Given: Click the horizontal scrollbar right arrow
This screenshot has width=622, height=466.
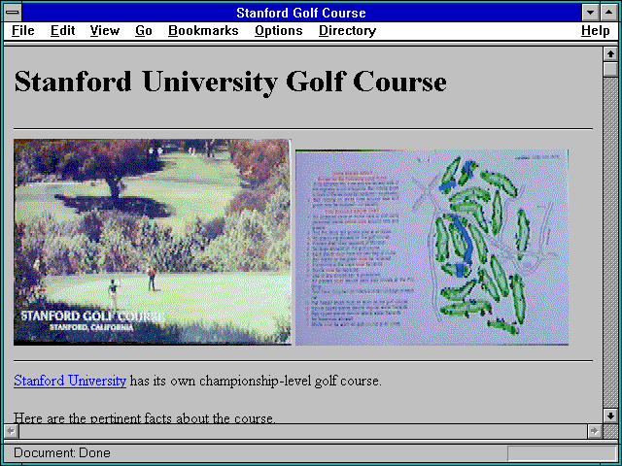Looking at the screenshot, I should (x=594, y=431).
